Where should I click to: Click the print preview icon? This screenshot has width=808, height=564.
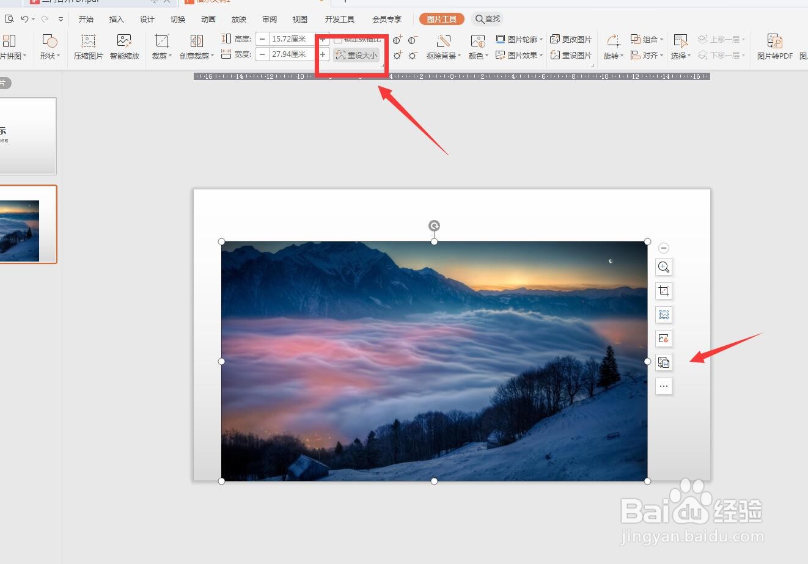coord(9,19)
